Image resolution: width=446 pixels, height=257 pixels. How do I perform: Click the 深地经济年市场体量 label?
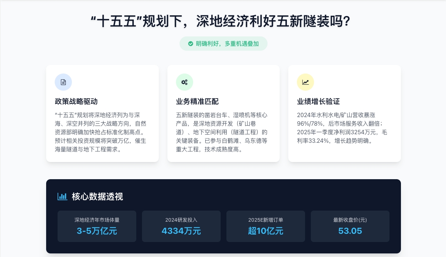(x=97, y=220)
